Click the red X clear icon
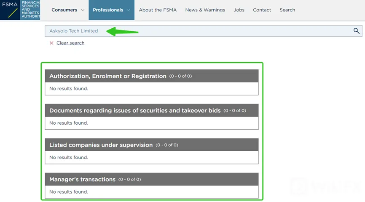 point(51,43)
